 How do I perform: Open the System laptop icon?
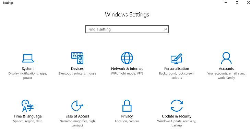[28, 58]
